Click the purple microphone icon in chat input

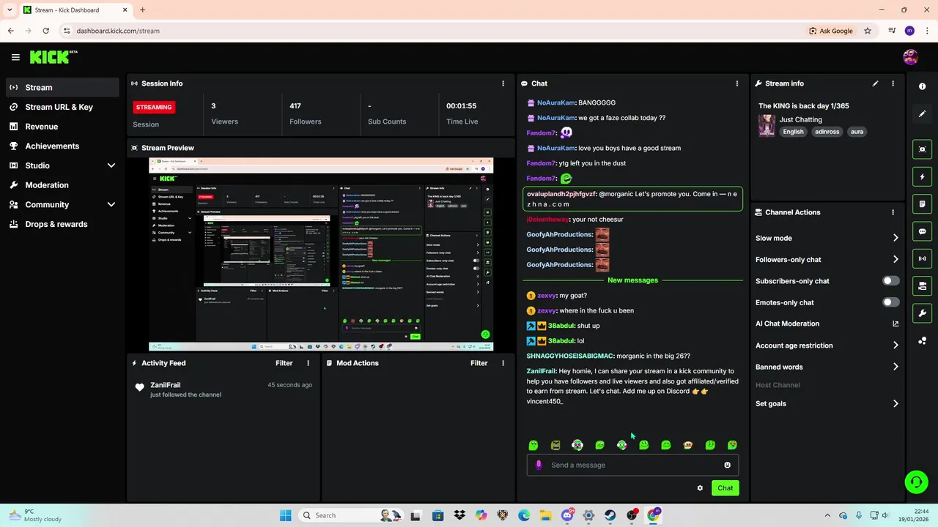click(x=539, y=465)
